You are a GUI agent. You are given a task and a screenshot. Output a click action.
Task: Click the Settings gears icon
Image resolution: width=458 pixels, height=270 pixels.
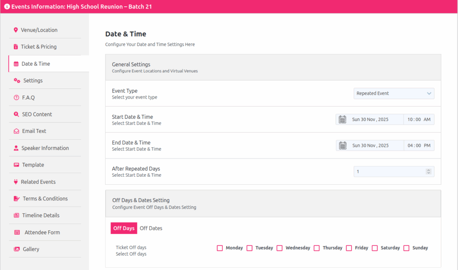17,80
